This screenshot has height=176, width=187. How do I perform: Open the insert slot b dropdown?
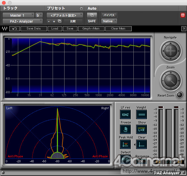(39, 15)
